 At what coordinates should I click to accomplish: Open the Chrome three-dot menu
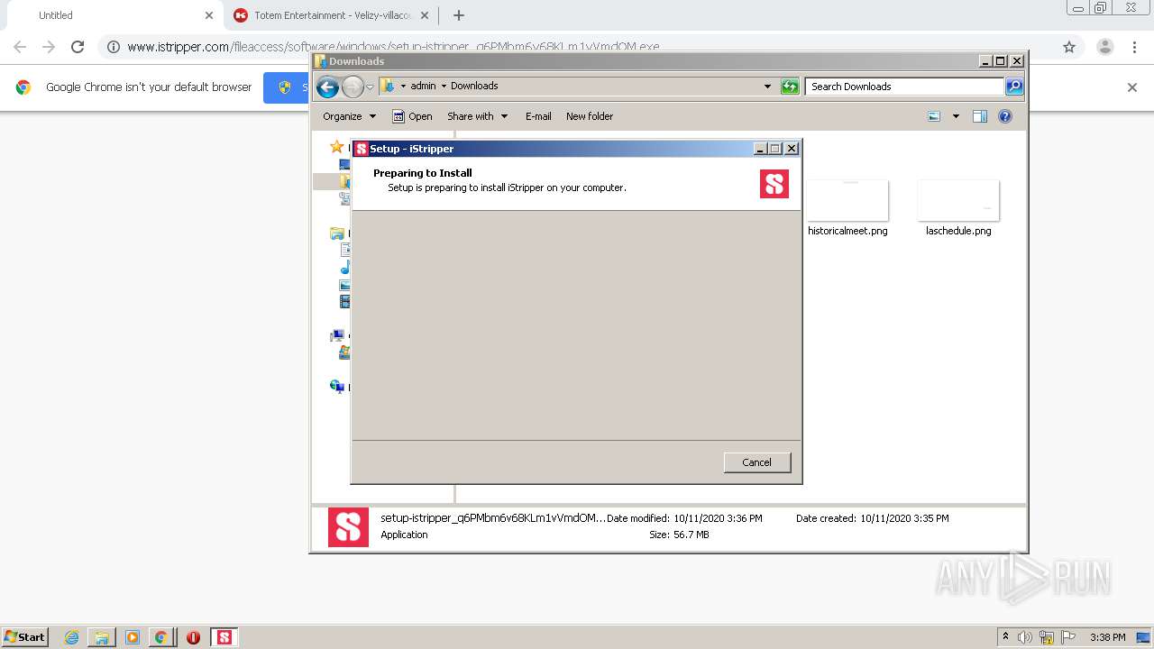1134,47
